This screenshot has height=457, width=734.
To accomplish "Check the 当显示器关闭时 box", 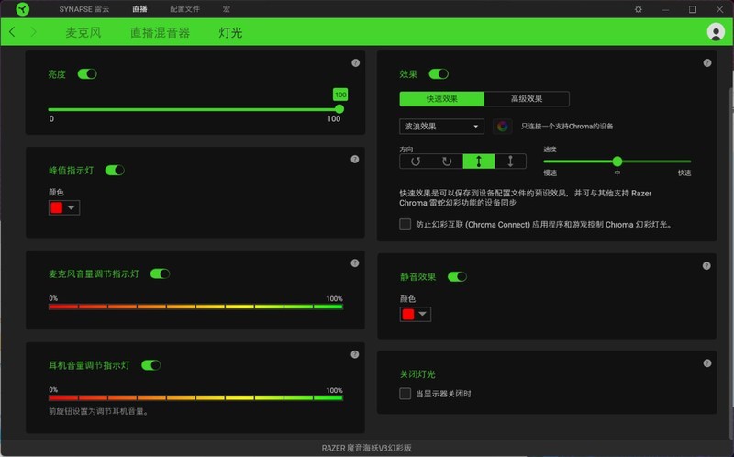I will [406, 394].
